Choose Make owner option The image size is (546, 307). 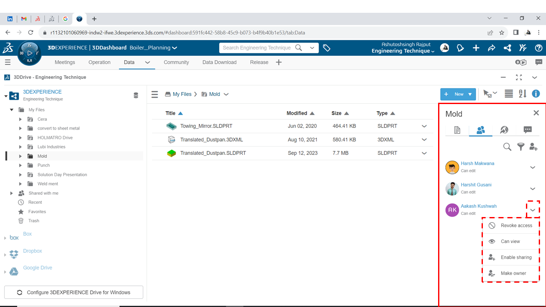click(x=511, y=273)
